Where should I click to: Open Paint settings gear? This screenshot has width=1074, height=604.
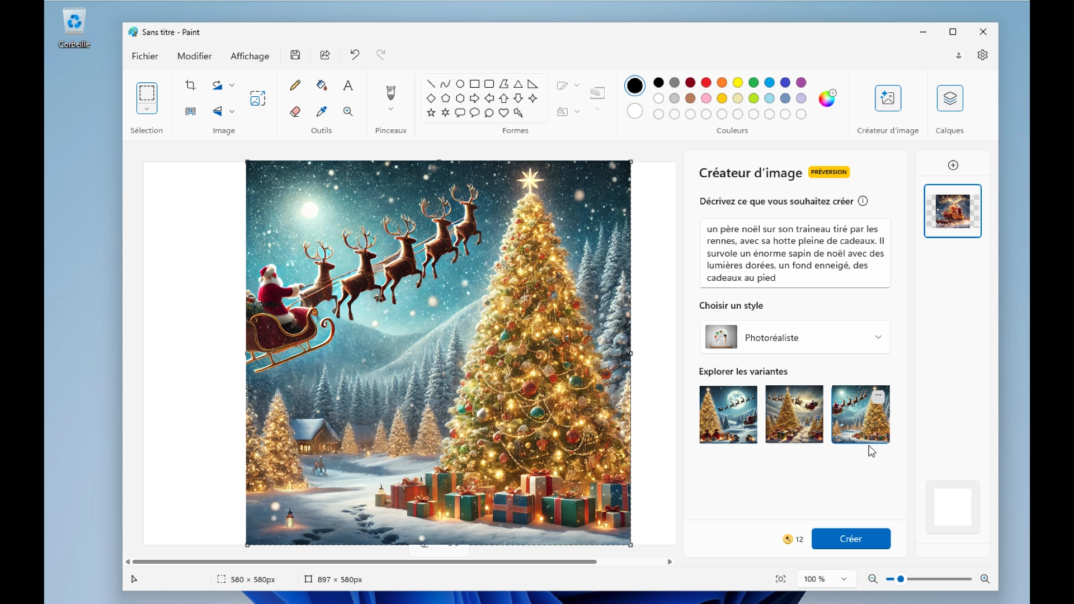coord(983,55)
